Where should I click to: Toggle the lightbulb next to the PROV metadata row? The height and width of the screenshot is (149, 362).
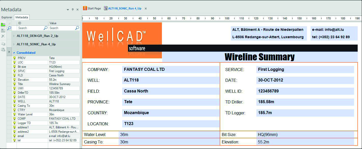click(x=15, y=58)
